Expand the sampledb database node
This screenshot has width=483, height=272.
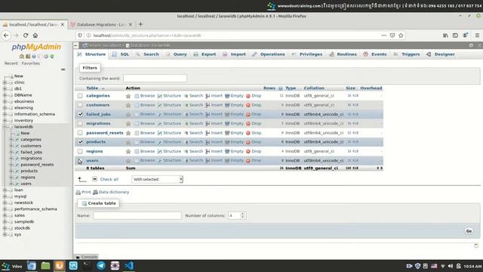[5, 221]
